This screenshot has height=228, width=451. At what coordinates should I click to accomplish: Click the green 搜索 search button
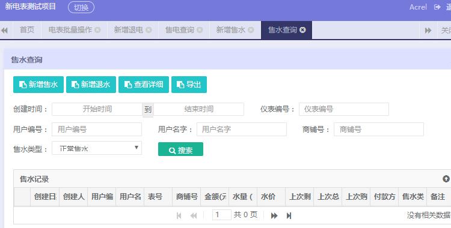point(180,149)
